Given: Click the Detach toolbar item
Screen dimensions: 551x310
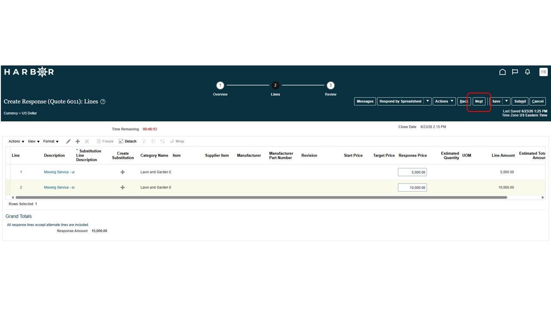Looking at the screenshot, I should [x=127, y=141].
